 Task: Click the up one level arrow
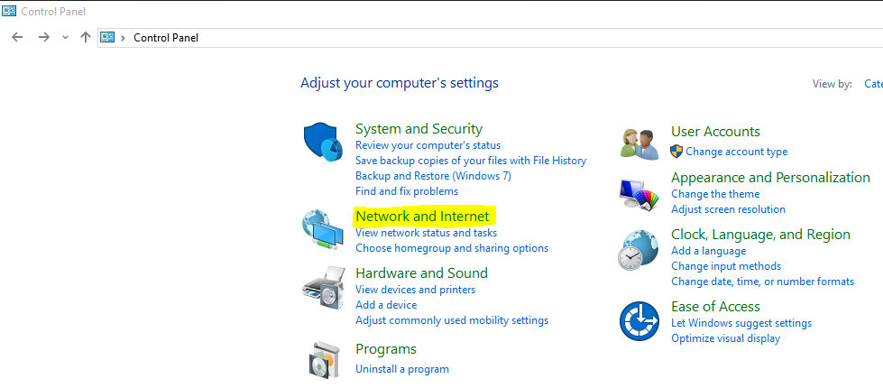[86, 37]
